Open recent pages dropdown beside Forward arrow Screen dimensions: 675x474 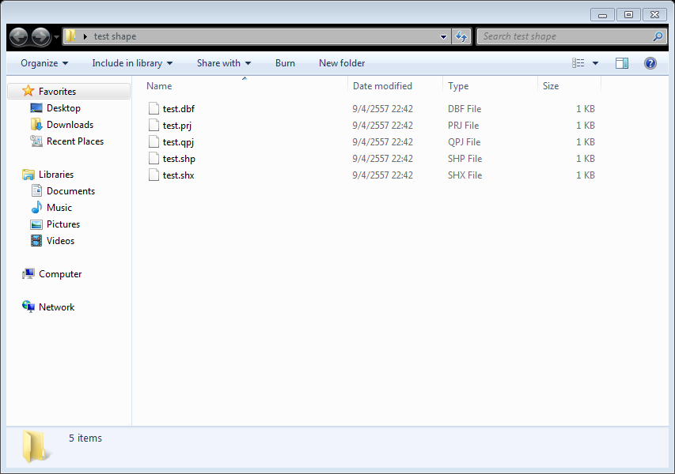[x=56, y=37]
